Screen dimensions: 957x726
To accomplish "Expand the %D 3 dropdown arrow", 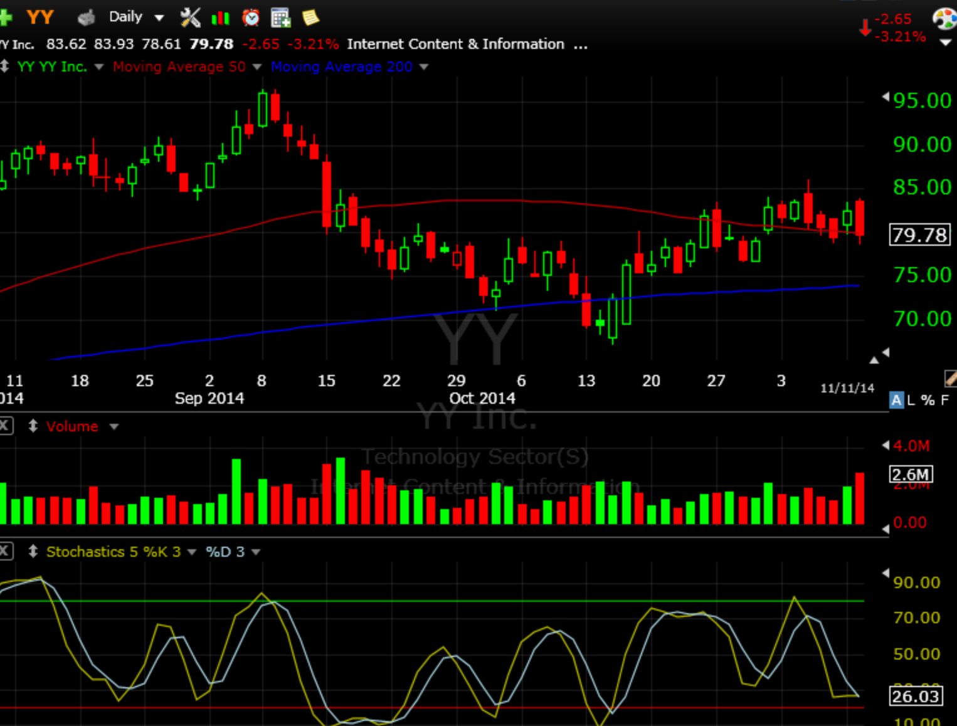I will pyautogui.click(x=256, y=552).
